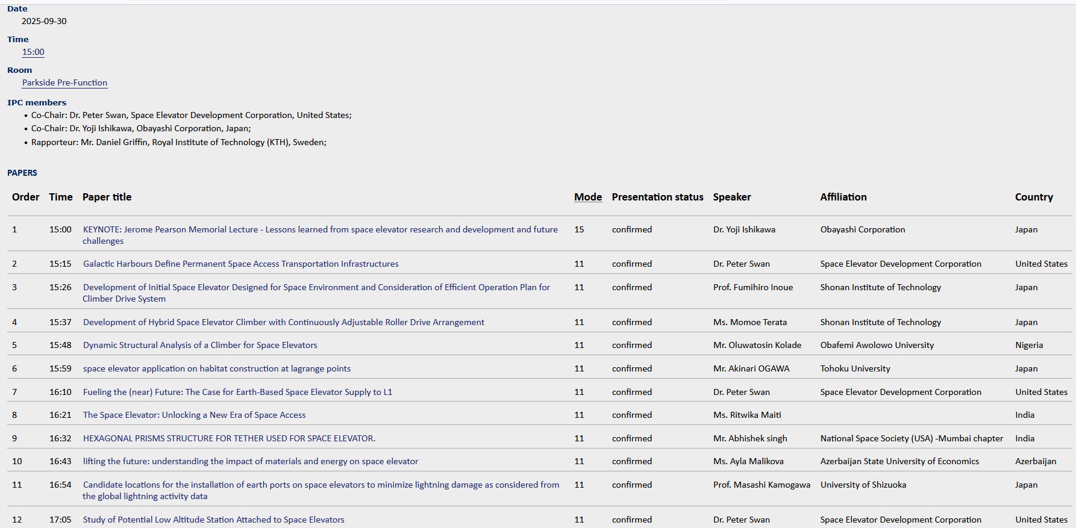
Task: Click the Mode column header
Action: [588, 197]
